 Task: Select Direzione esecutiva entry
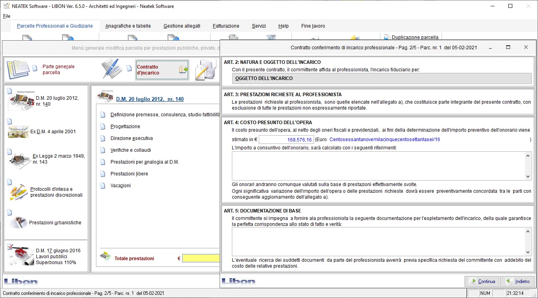132,138
